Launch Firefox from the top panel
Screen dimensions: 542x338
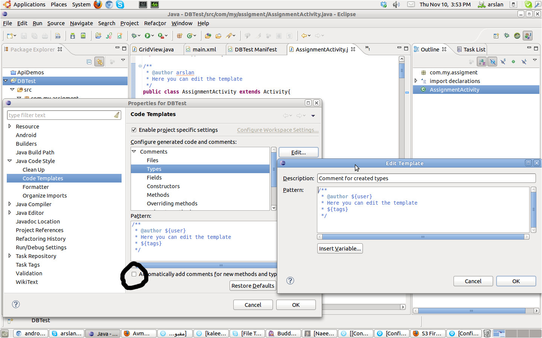pyautogui.click(x=98, y=5)
